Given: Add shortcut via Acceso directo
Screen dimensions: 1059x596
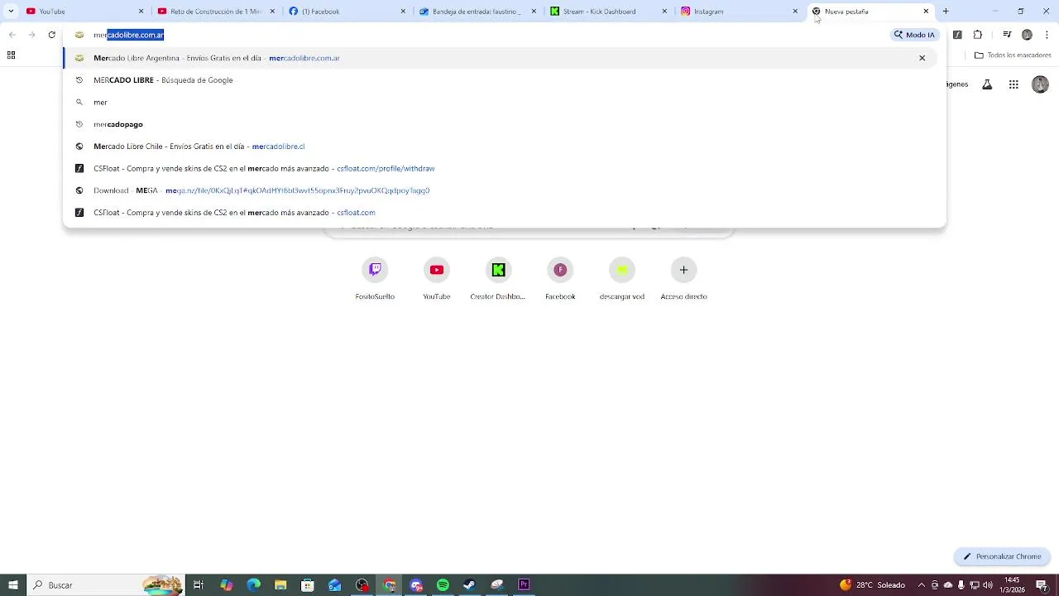Looking at the screenshot, I should tap(683, 278).
